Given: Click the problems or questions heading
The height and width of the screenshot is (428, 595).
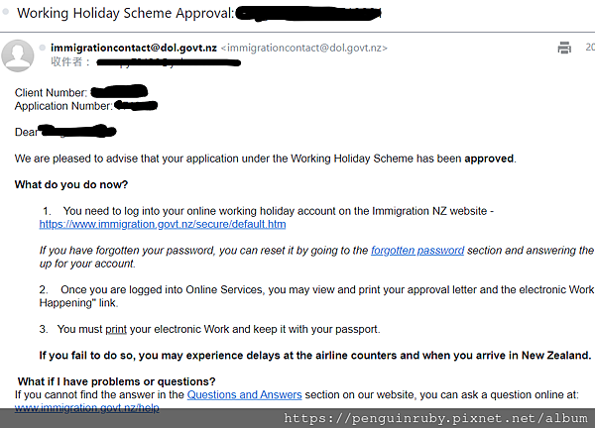Looking at the screenshot, I should (117, 381).
